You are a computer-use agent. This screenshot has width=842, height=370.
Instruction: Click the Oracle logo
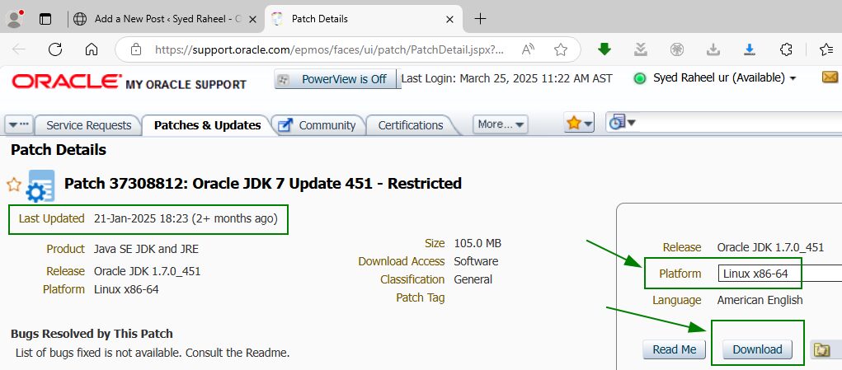[x=67, y=81]
